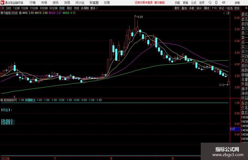Click the 委比 row in the right panel
The height and width of the screenshot is (160, 248).
click(x=245, y=14)
